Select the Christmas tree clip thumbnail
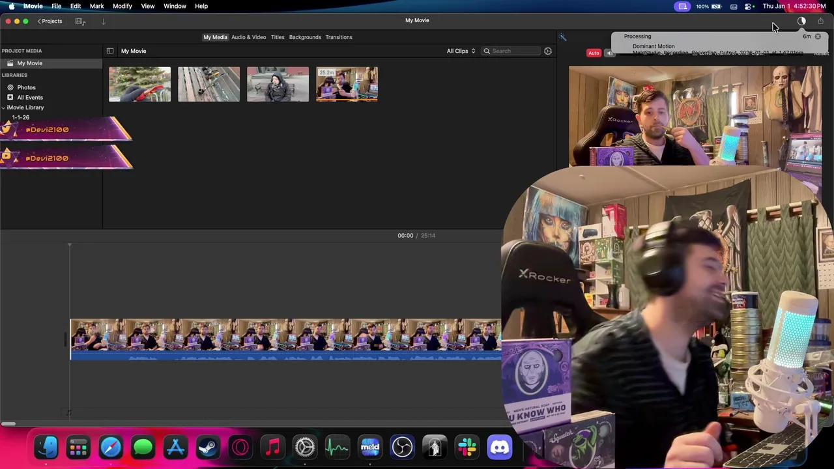The width and height of the screenshot is (834, 469). tap(139, 84)
